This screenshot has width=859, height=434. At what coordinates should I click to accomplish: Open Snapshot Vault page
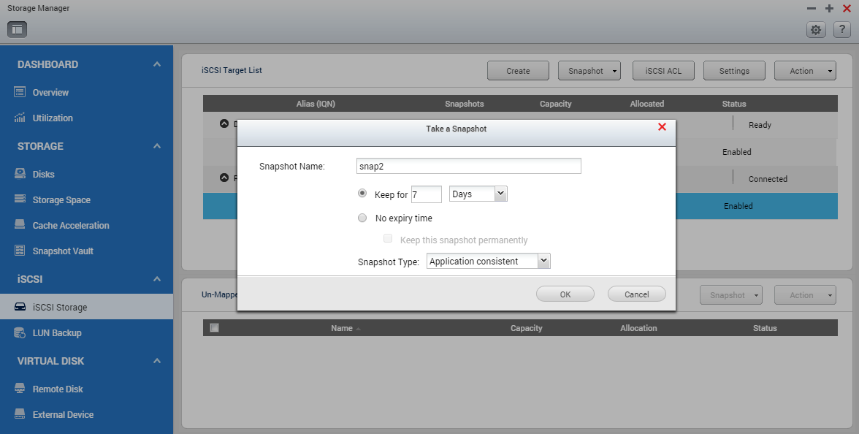point(63,251)
